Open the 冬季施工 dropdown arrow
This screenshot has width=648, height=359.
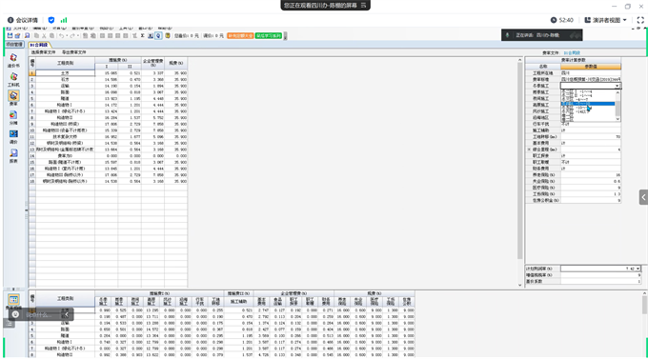618,86
